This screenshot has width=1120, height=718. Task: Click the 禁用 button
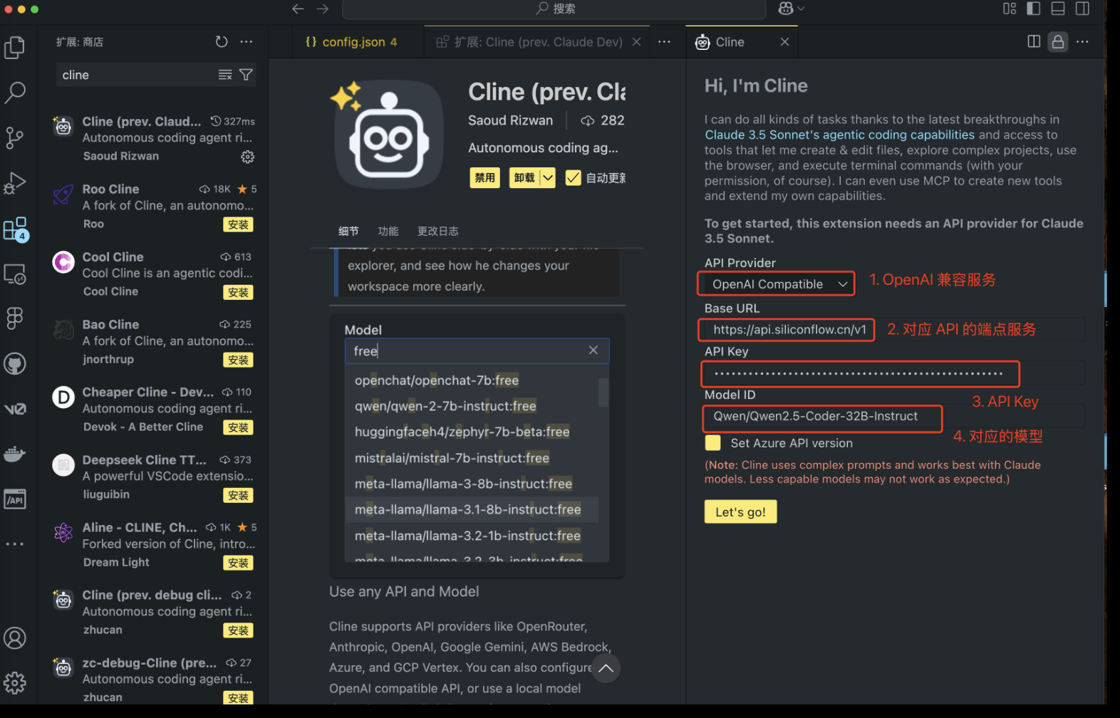point(485,178)
